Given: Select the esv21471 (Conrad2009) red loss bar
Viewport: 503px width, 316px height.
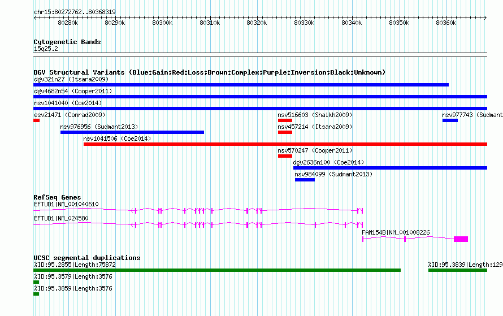Looking at the screenshot, I should point(37,120).
